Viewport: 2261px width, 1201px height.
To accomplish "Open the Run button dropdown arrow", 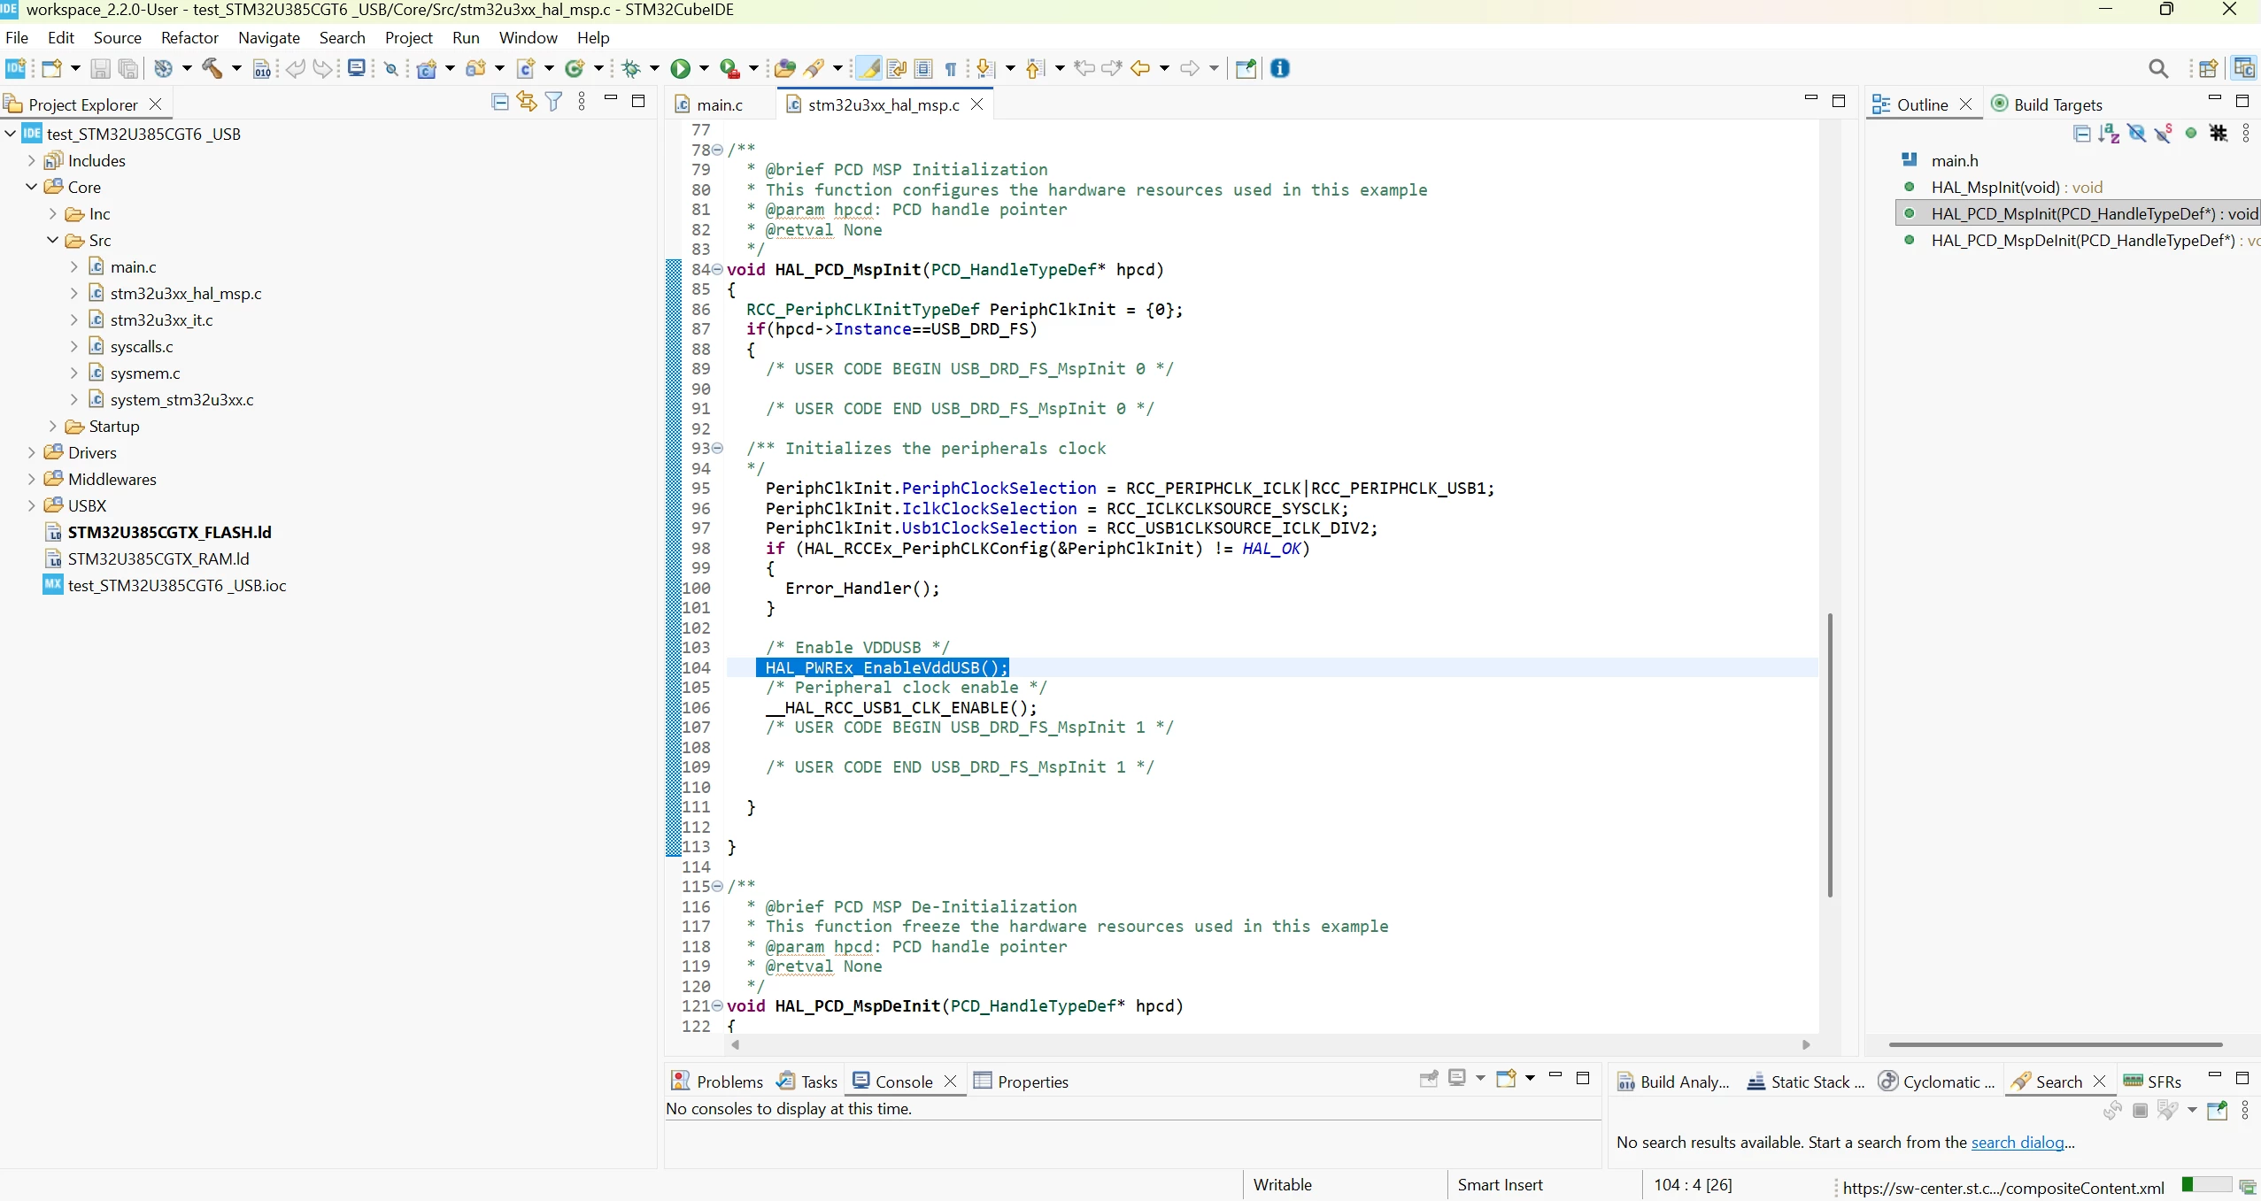I will (705, 68).
